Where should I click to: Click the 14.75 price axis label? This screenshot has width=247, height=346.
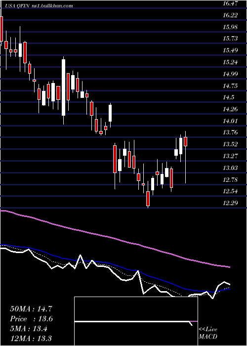(x=231, y=86)
